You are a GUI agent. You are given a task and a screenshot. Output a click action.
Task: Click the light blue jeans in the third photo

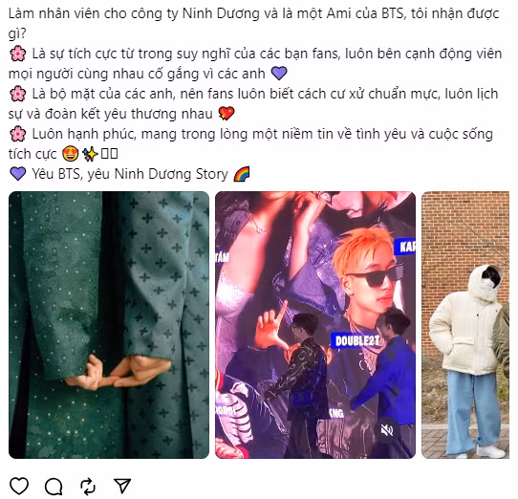pos(473,412)
